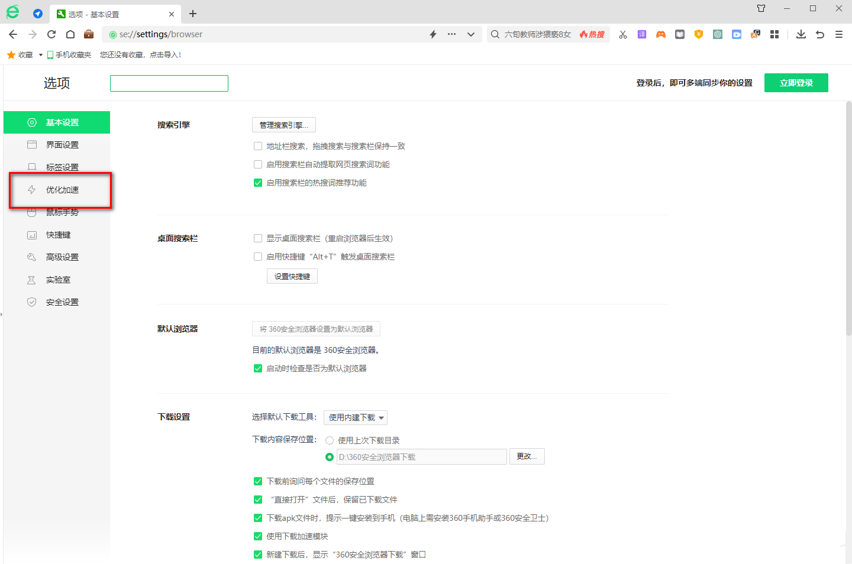
Task: Uncheck 使用下载加速模块
Action: tap(258, 536)
